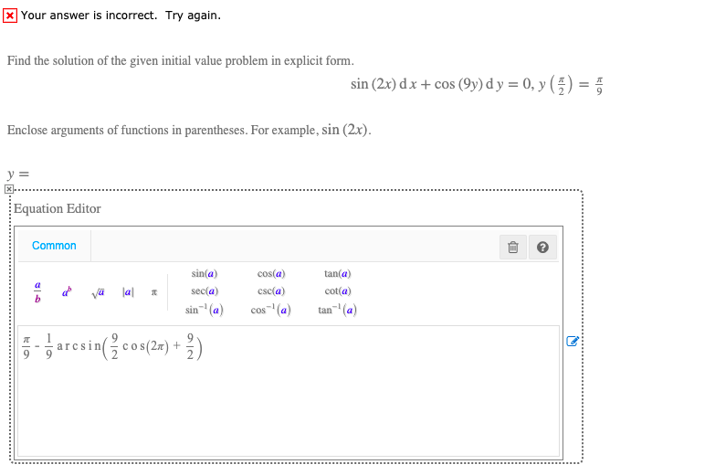Viewport: 715px width, 475px height.
Task: Click inside the equation input area
Action: tap(289, 391)
